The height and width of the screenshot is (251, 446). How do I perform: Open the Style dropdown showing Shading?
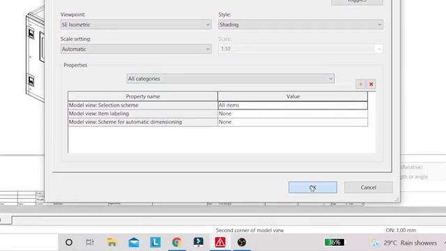pyautogui.click(x=300, y=25)
